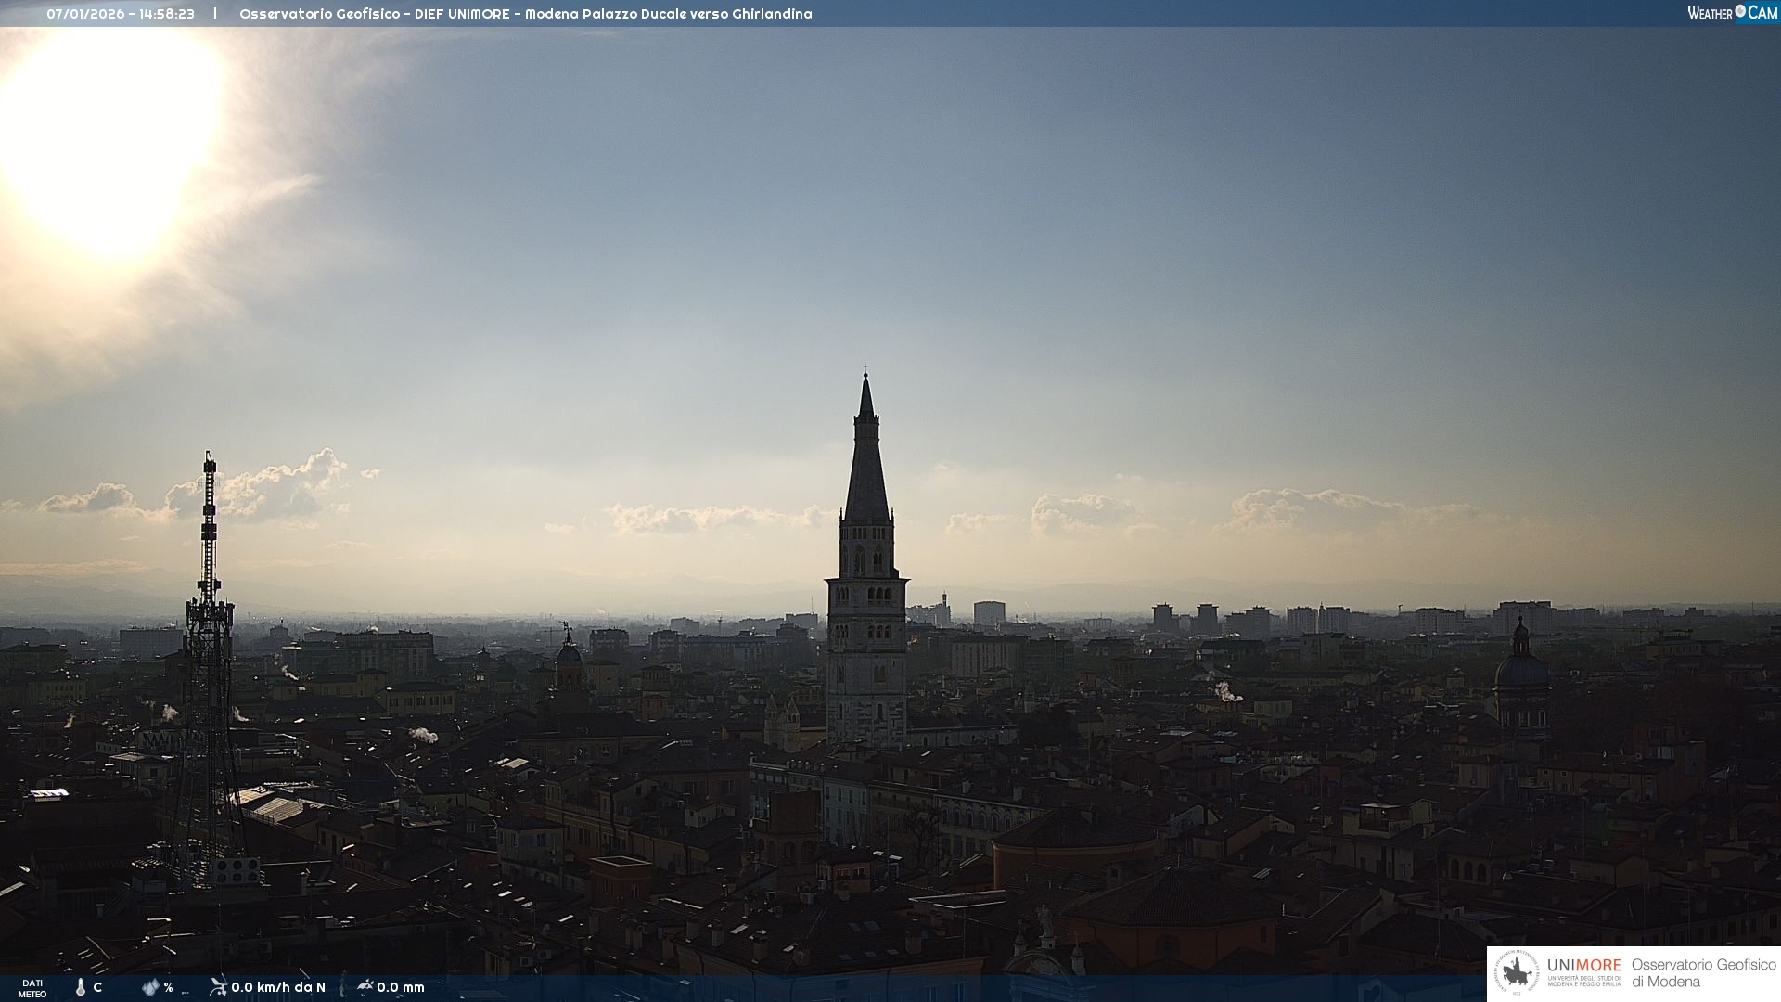Viewport: 1781px width, 1002px height.
Task: Click the Osservatorio Geofisico DIEF UNIMORE title
Action: 525,14
